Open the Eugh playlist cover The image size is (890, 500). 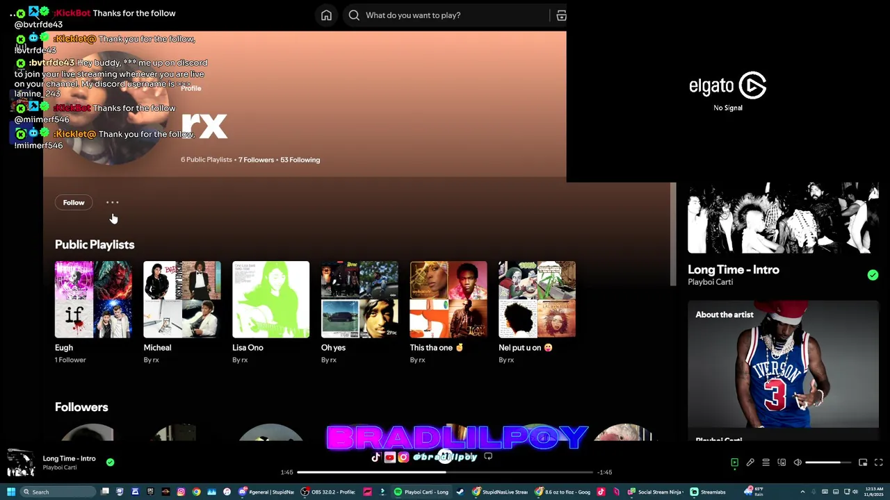(x=93, y=299)
